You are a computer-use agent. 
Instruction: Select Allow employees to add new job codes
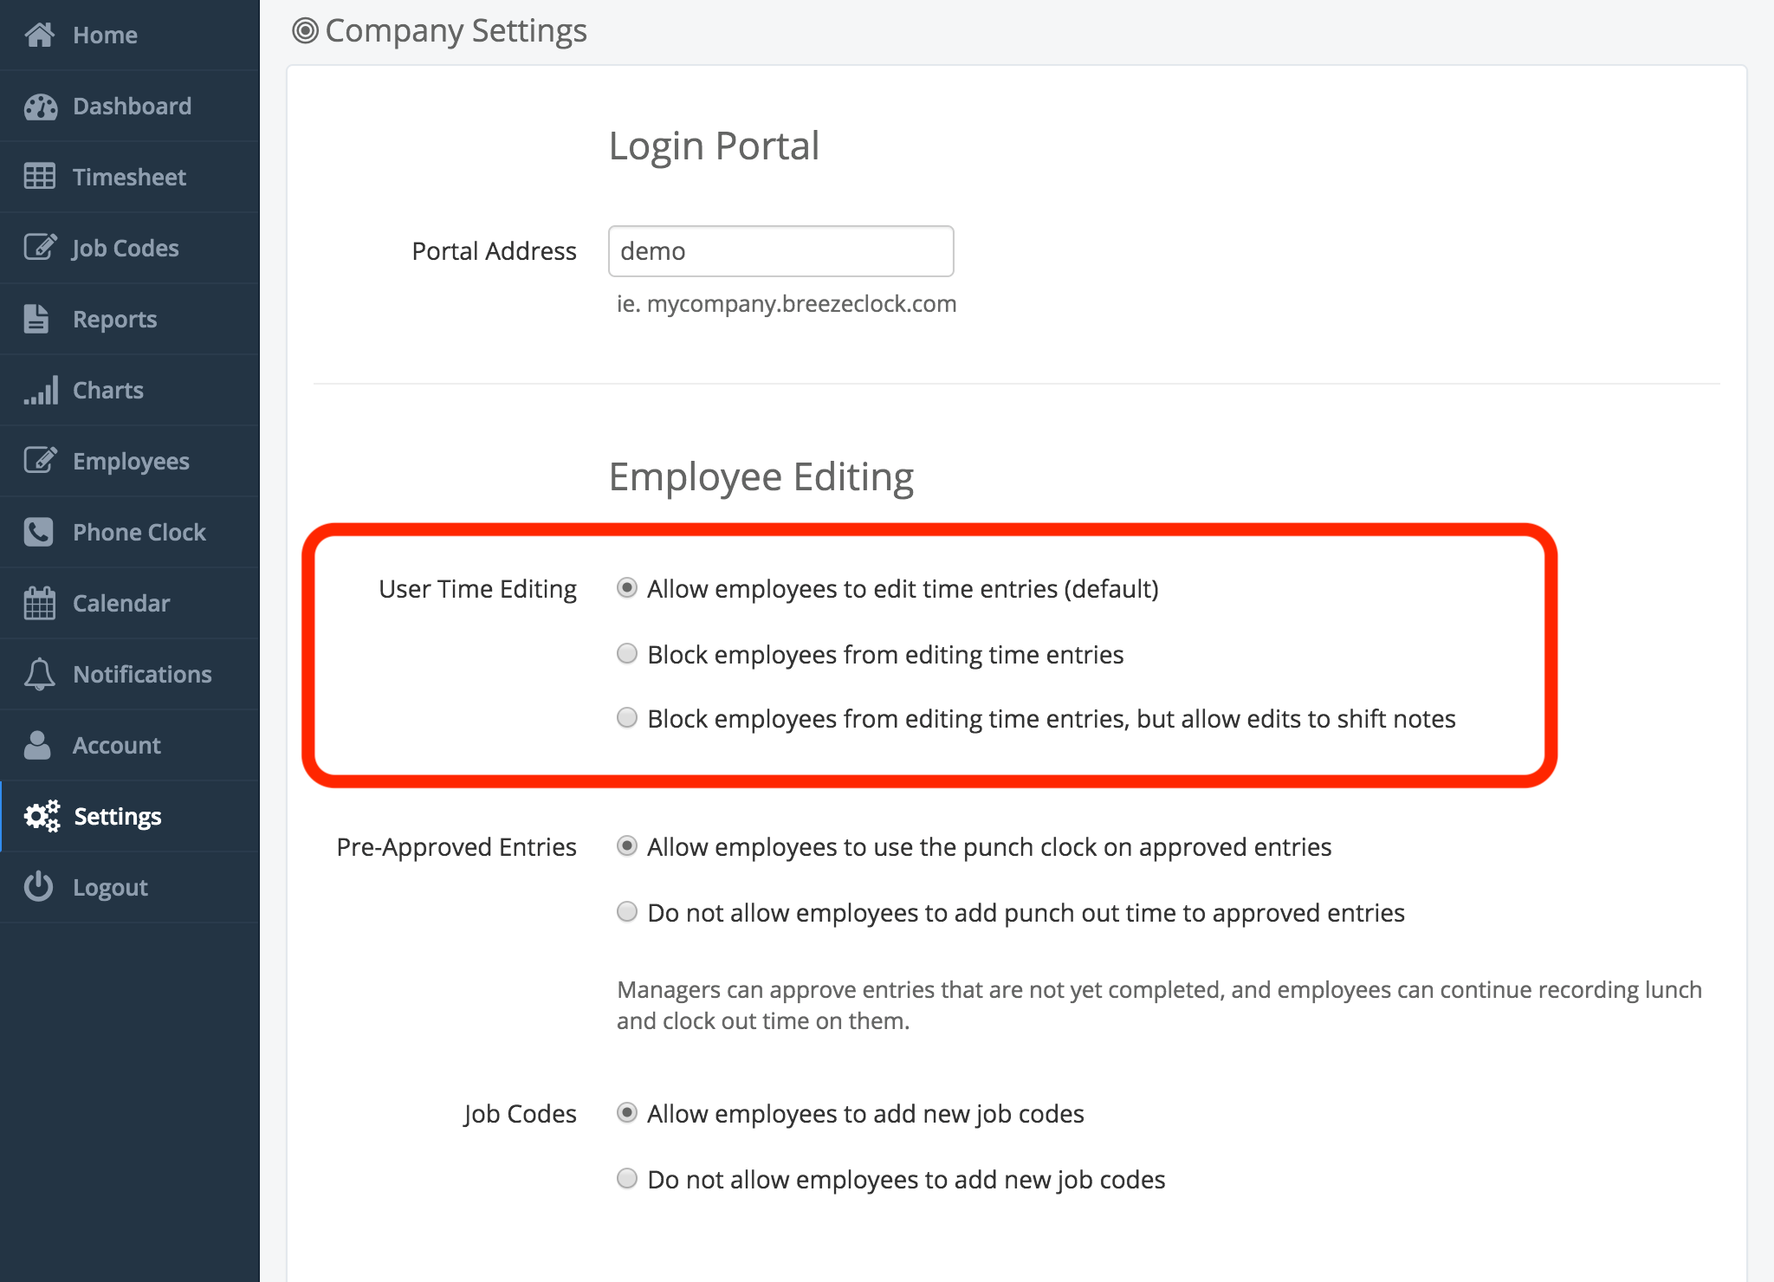click(x=627, y=1113)
